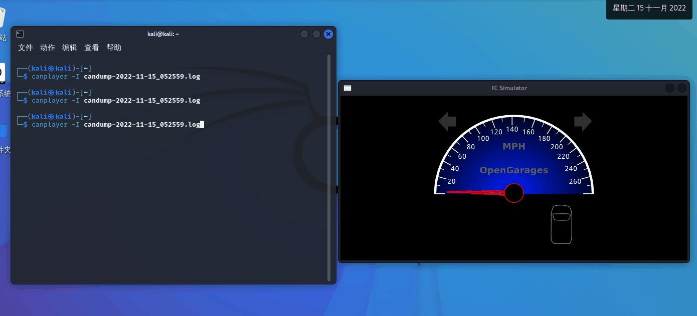Click the IC Simulator title bar text
Image resolution: width=697 pixels, height=316 pixels.
tap(509, 88)
